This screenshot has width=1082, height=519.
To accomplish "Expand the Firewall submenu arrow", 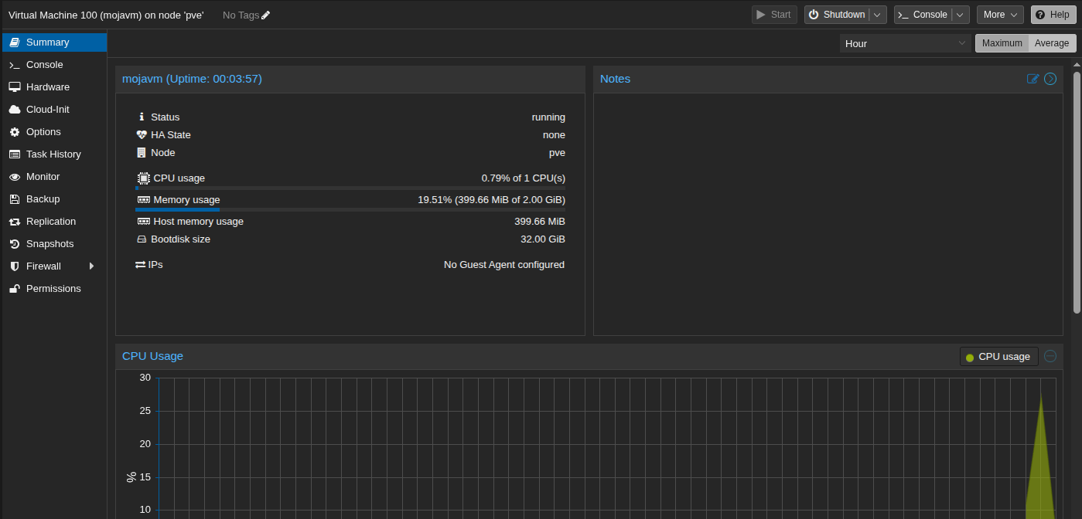I will pyautogui.click(x=92, y=266).
